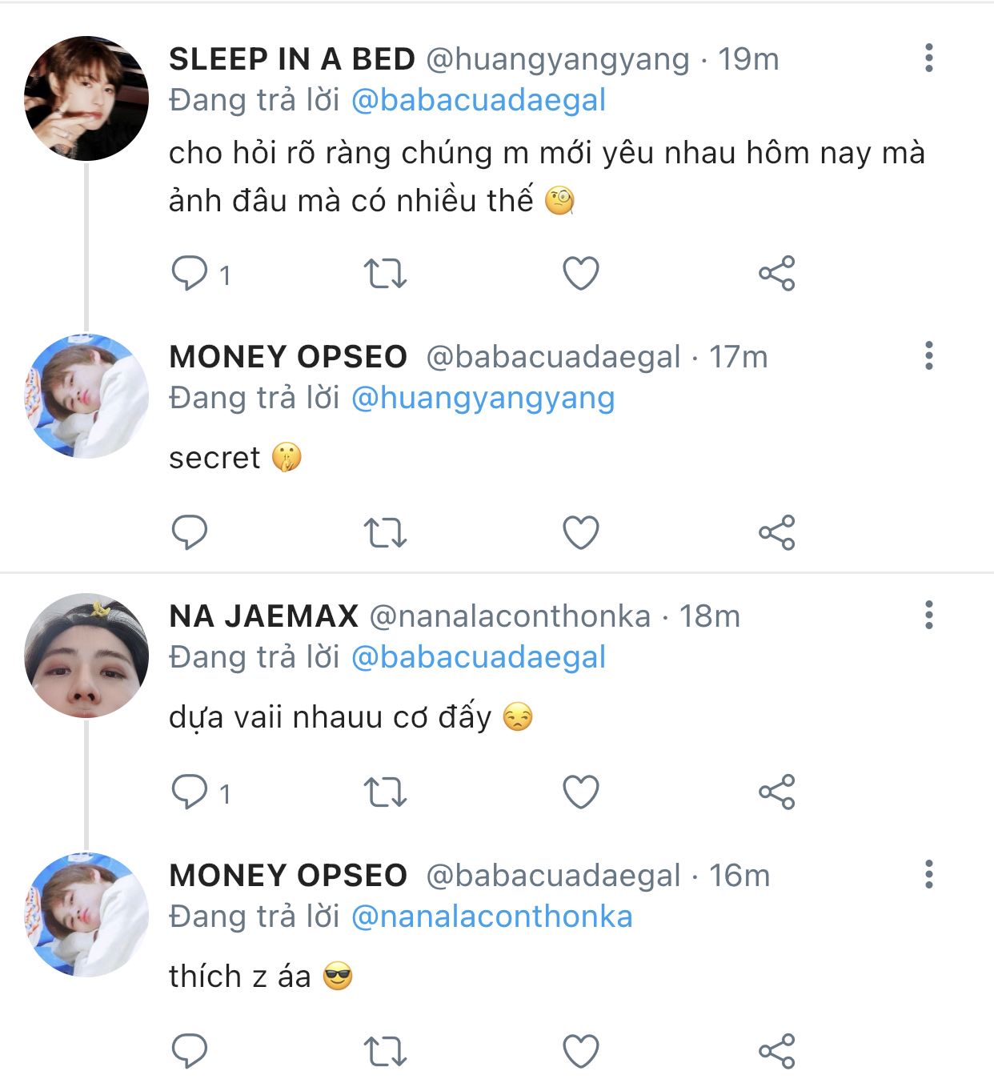Image resolution: width=994 pixels, height=1087 pixels.
Task: Retweet the huangyangyang tweet
Action: pyautogui.click(x=386, y=274)
